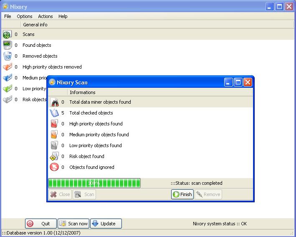
Task: Open the Actions menu
Action: (46, 16)
